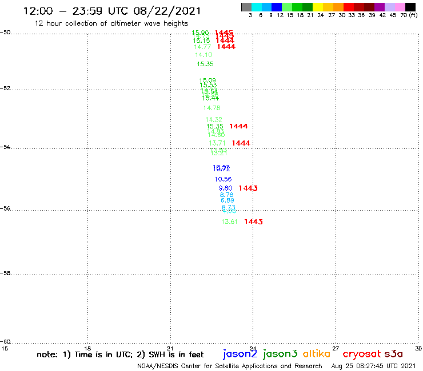This screenshot has width=423, height=371.
Task: Click the gray swatch in the color legend
Action: click(x=246, y=7)
